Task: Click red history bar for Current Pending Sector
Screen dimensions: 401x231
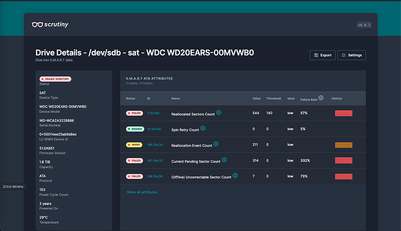Action: tap(343, 160)
